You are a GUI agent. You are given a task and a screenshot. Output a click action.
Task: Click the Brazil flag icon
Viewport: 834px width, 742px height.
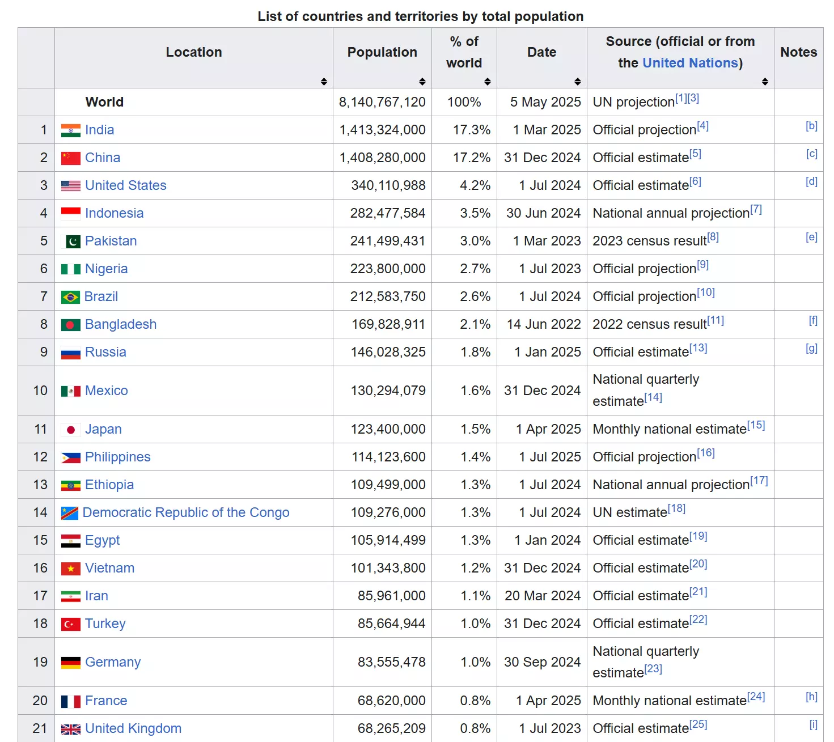(70, 297)
